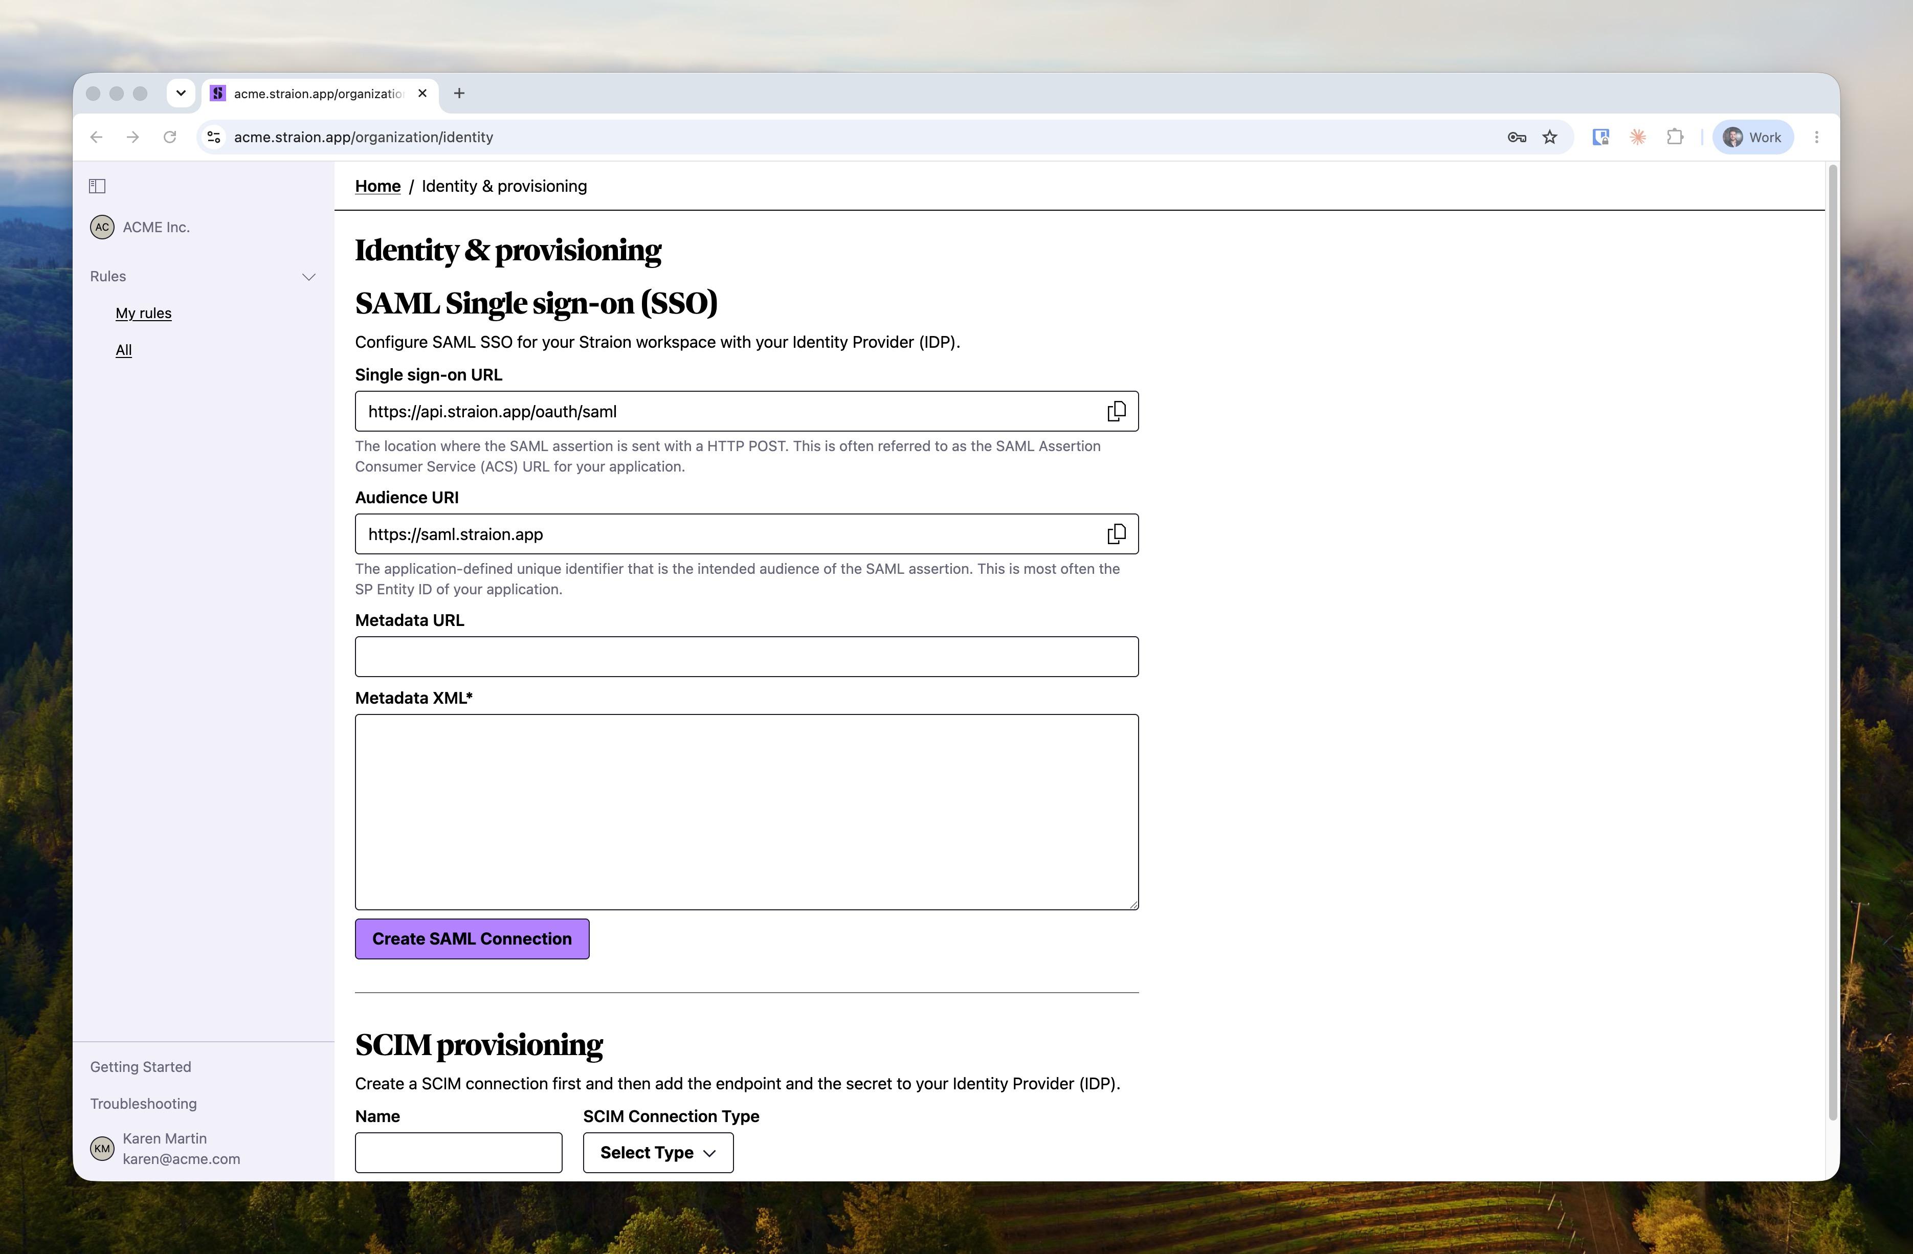Click the SCIM provisioning heading

[x=479, y=1045]
